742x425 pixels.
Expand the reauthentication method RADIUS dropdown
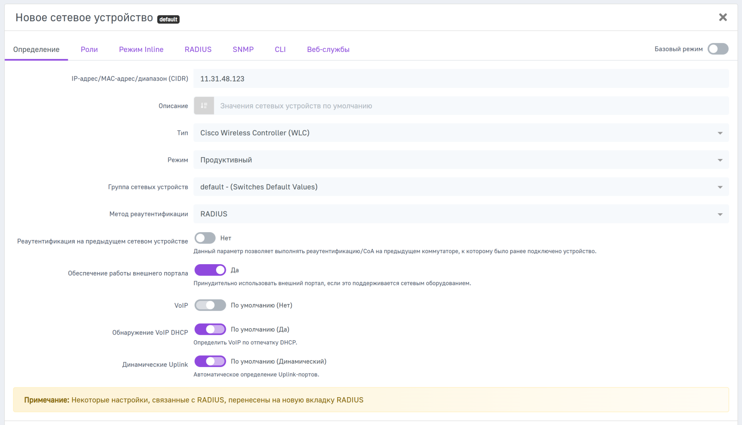click(461, 214)
